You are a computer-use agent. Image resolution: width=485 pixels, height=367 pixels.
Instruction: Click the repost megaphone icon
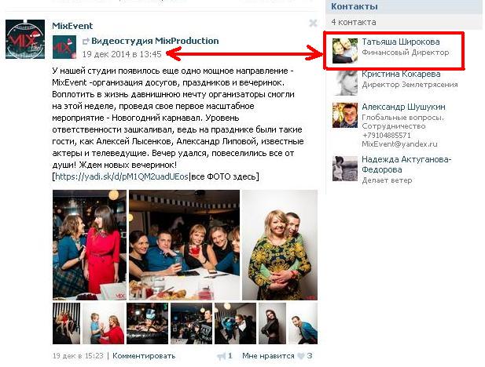pos(221,356)
